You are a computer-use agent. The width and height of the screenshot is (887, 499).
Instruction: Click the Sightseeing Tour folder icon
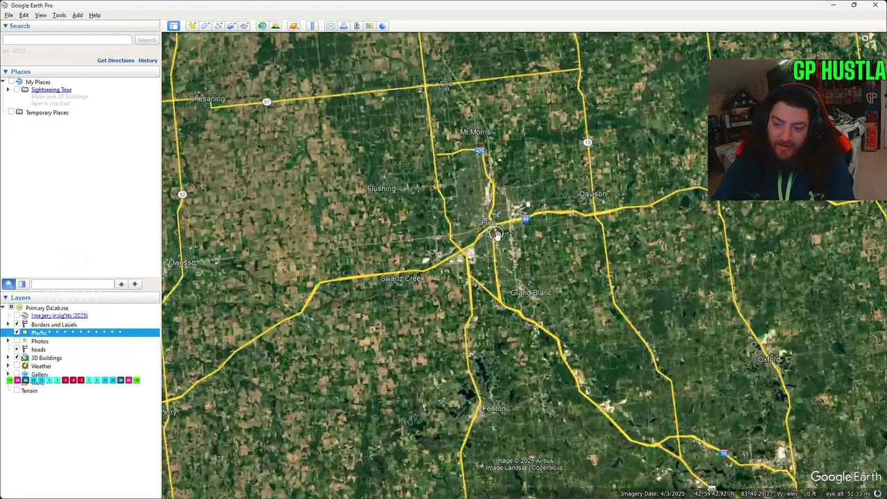tap(25, 89)
